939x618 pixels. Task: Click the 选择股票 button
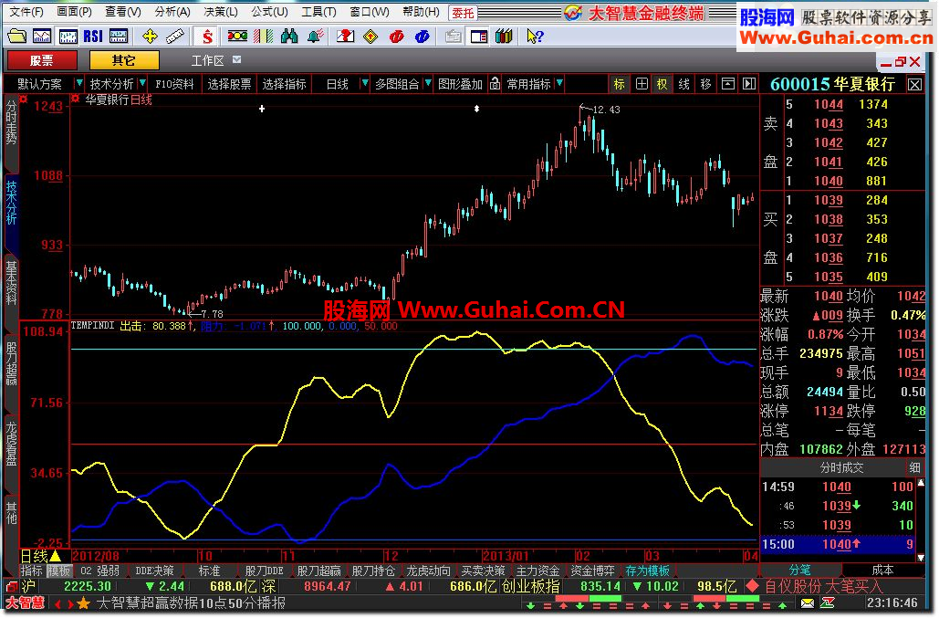[x=229, y=84]
